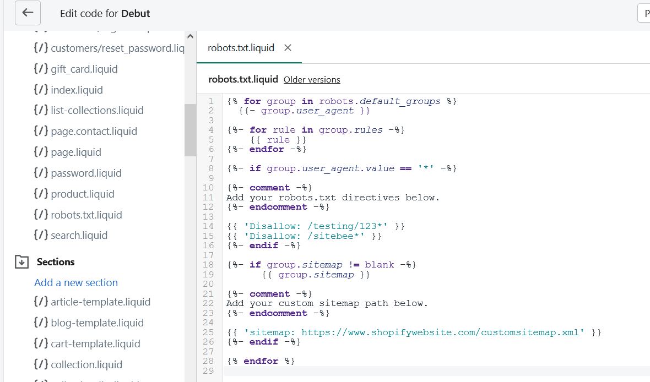
Task: Go back using the arrow button
Action: pyautogui.click(x=28, y=13)
